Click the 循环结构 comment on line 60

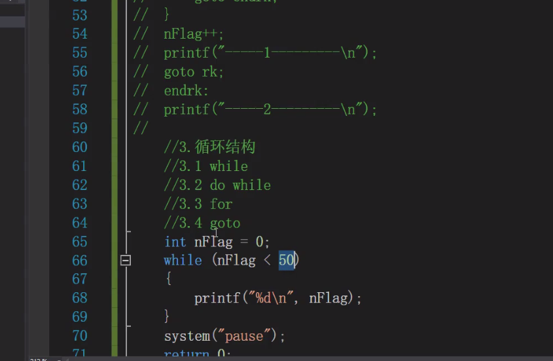(224, 147)
